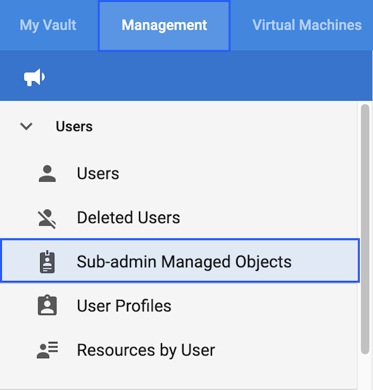Click the Resources by User list icon
This screenshot has height=390, width=373.
pos(47,350)
